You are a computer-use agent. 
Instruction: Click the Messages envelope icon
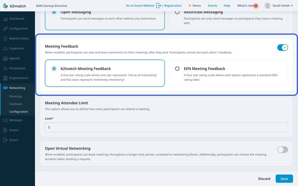(x=5, y=120)
